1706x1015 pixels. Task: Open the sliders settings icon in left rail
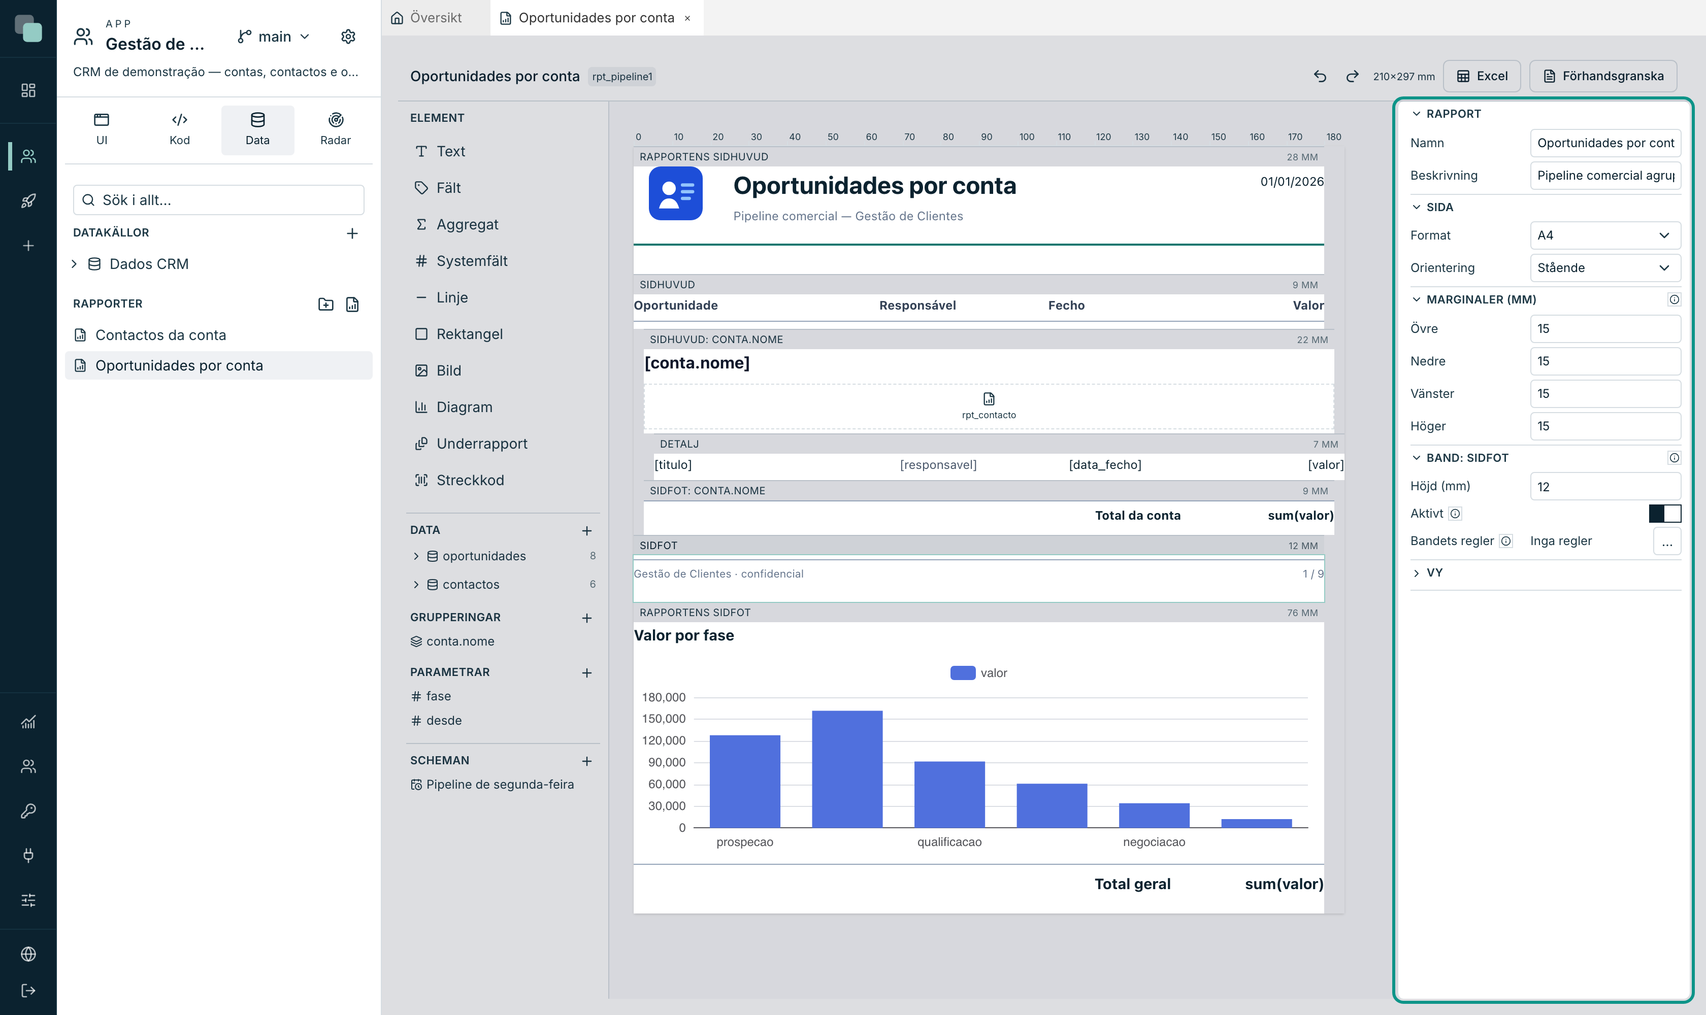coord(28,900)
